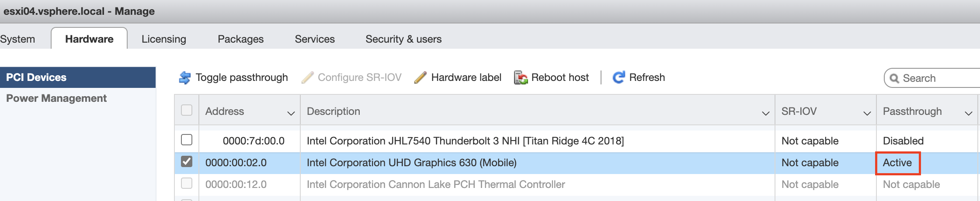Select the Thunderbolt 3 NHI device row
980x201 pixels.
pos(576,141)
